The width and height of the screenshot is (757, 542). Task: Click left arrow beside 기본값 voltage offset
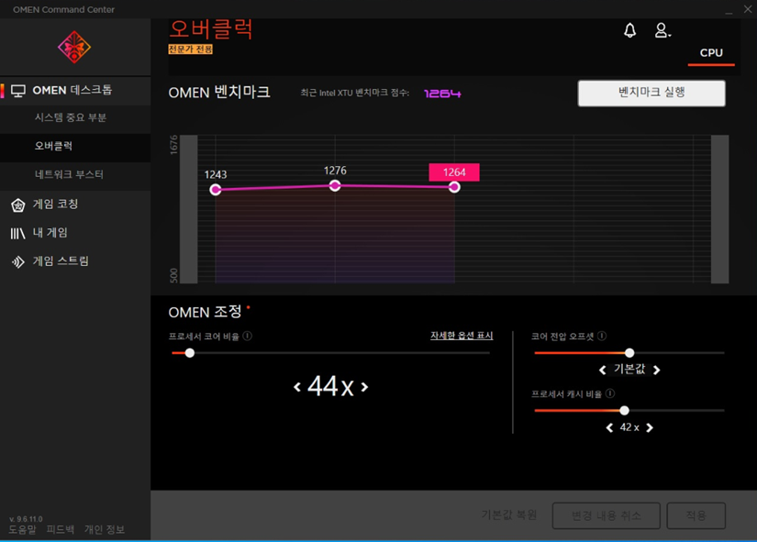tap(602, 371)
